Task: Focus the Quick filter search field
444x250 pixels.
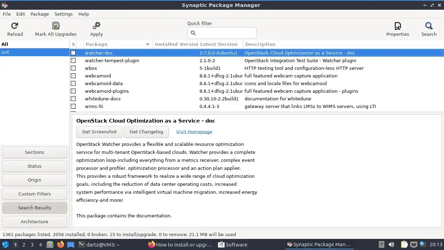Action: 222,33
